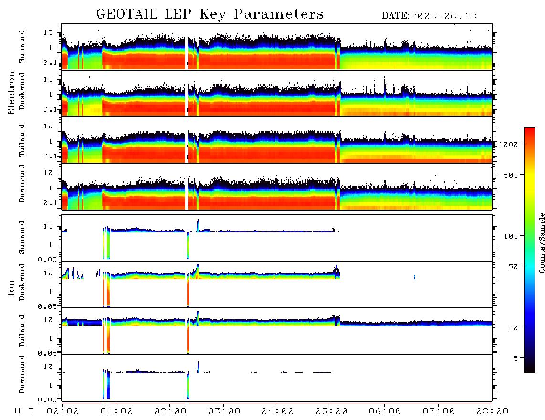This screenshot has height=420, width=545.
Task: Select the Electron "Duskward" panel label
Action: point(22,91)
